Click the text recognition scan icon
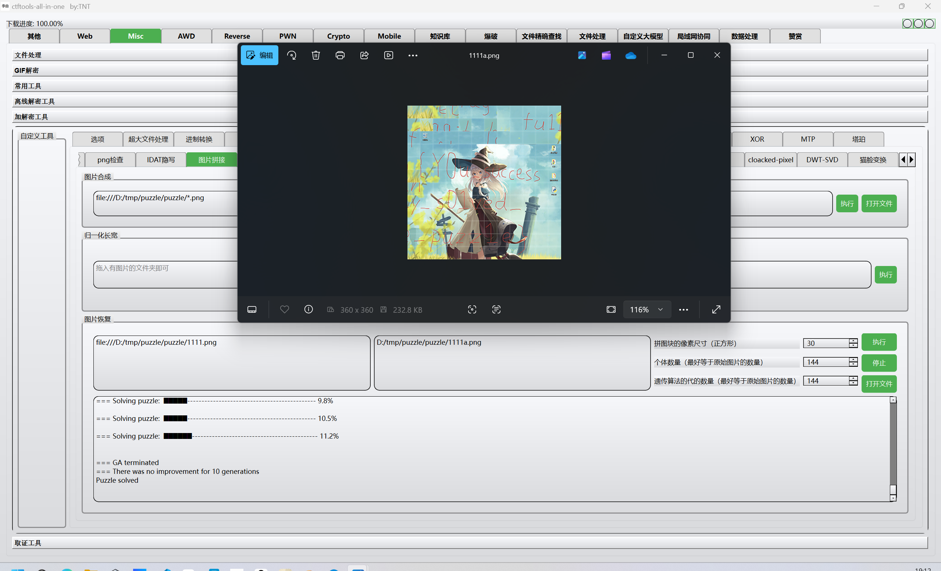The width and height of the screenshot is (941, 571). click(496, 309)
